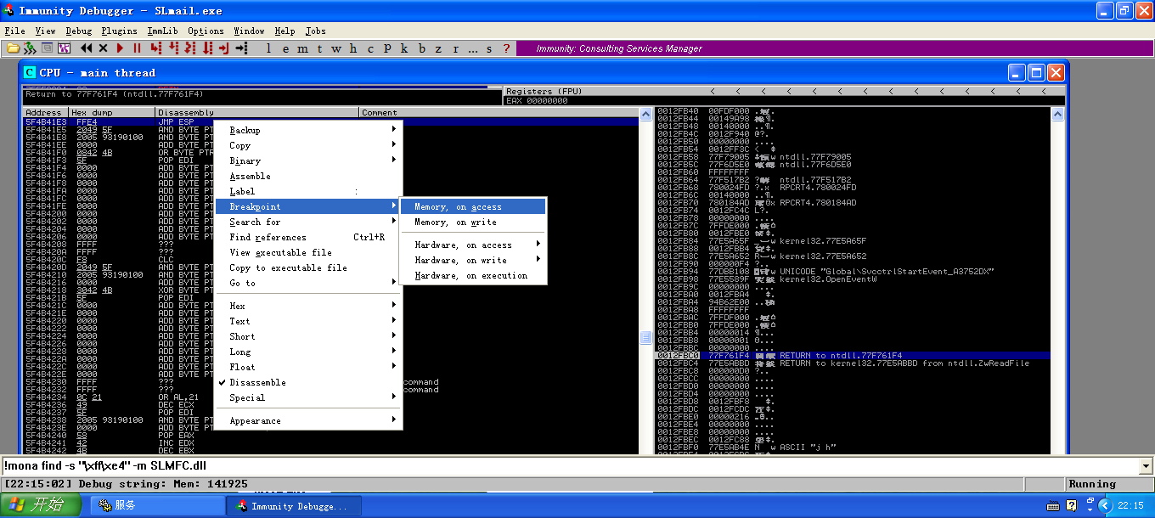Select Memory, on write breakpoint
This screenshot has width=1155, height=518.
pyautogui.click(x=473, y=222)
